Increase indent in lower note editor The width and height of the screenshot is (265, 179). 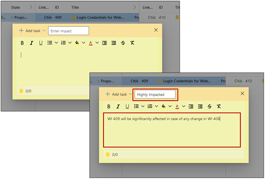click(x=191, y=107)
